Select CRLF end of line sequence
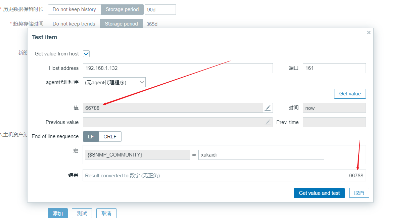 click(x=110, y=137)
